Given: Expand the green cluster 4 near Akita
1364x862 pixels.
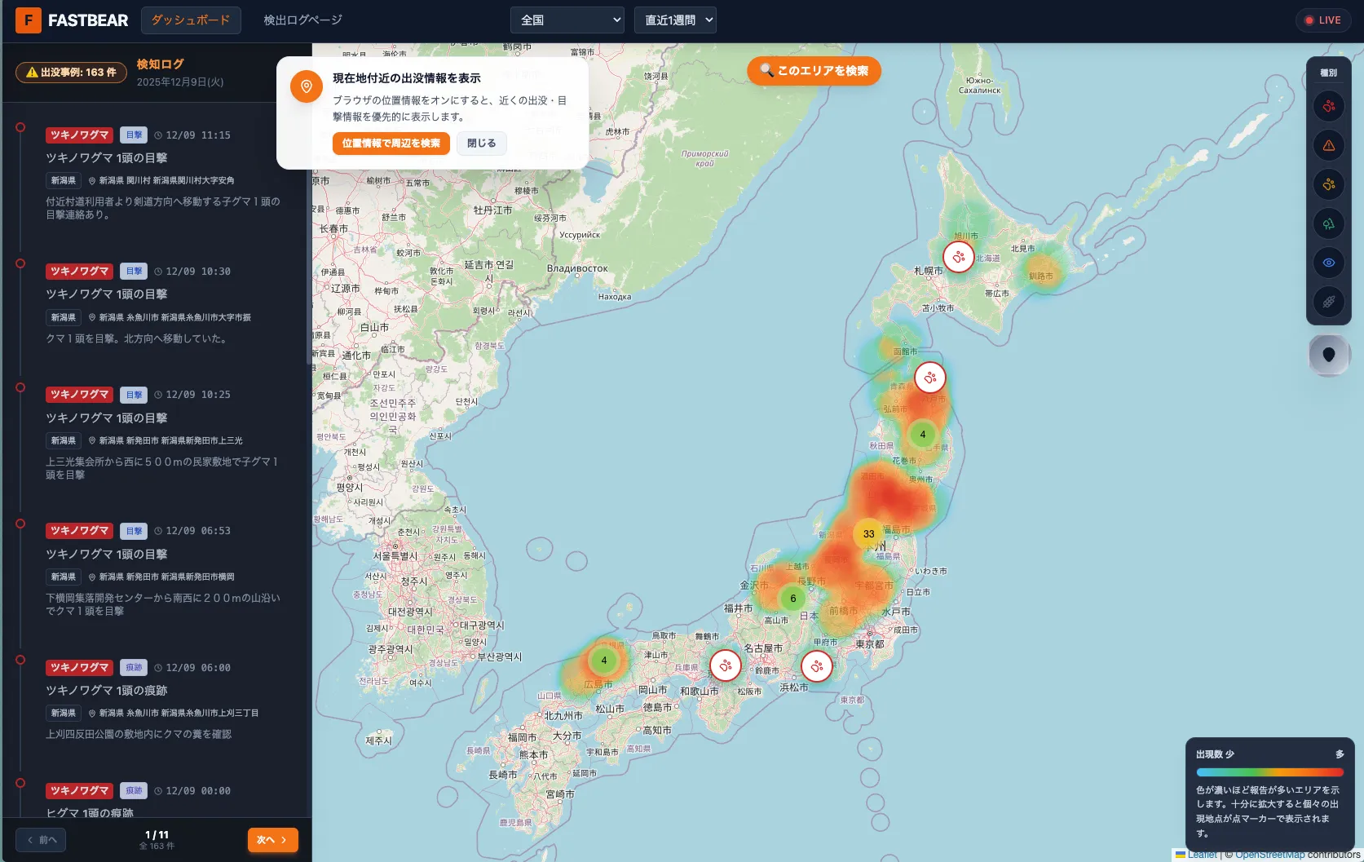Looking at the screenshot, I should [x=923, y=435].
